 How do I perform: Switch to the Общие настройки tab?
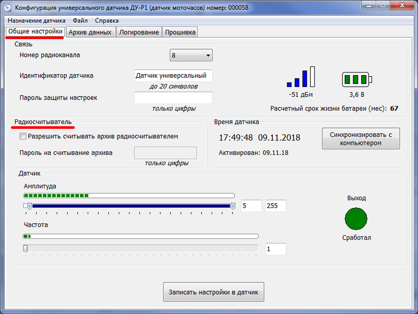[35, 31]
